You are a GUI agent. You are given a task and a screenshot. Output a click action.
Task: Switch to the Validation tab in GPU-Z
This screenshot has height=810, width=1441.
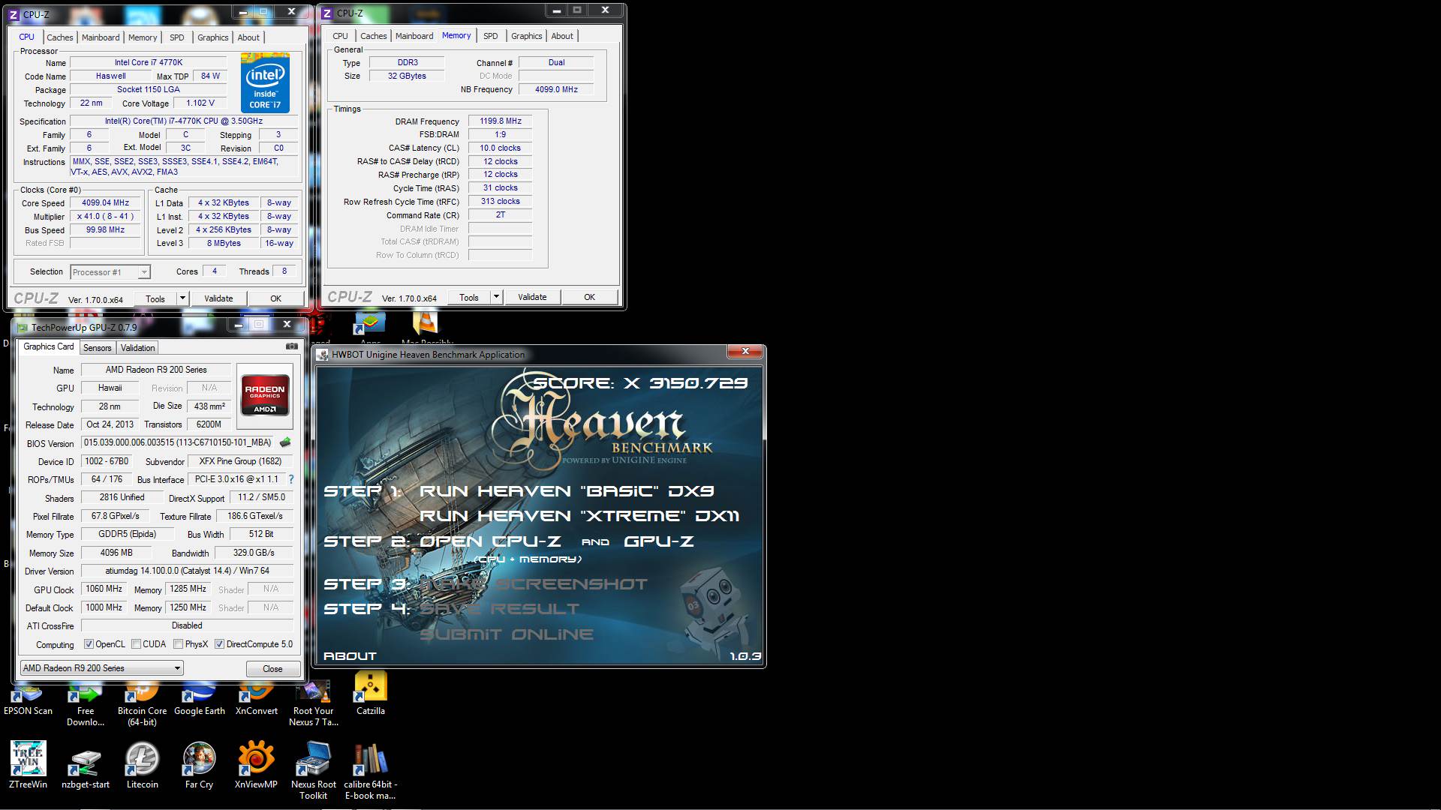pyautogui.click(x=138, y=348)
